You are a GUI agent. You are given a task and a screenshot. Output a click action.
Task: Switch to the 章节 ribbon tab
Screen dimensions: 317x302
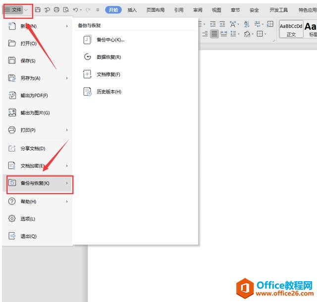coord(235,10)
